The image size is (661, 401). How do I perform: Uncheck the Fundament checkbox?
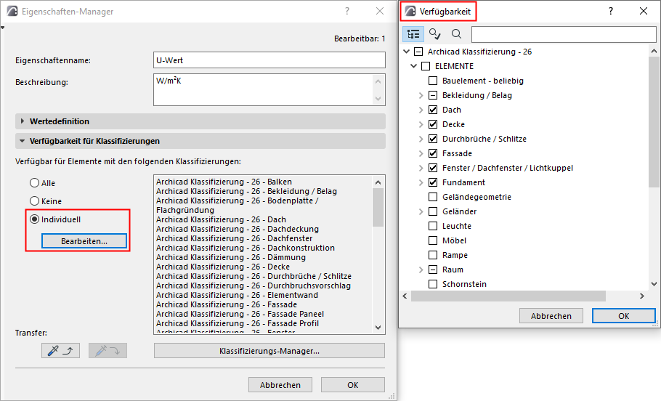coord(433,182)
